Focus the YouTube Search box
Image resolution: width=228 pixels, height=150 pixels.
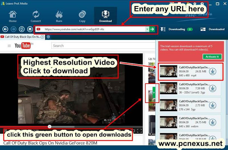[x=103, y=46]
